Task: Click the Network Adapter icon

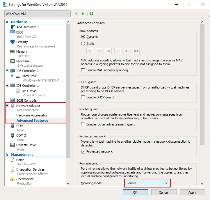Action: coord(13,106)
